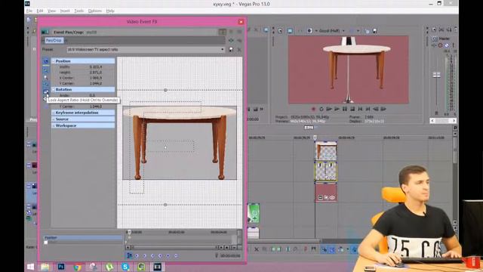Click the Delete Keyframe button
The image size is (483, 272).
[176, 255]
